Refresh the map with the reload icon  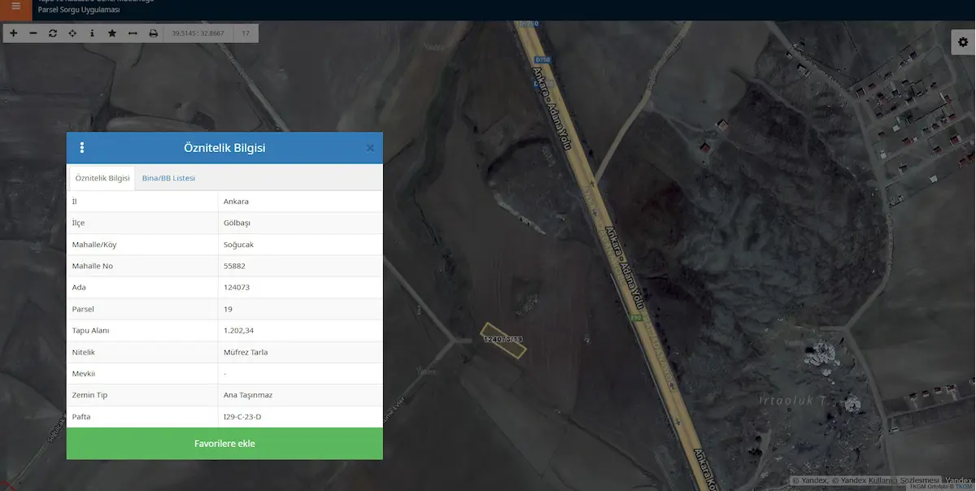[53, 33]
